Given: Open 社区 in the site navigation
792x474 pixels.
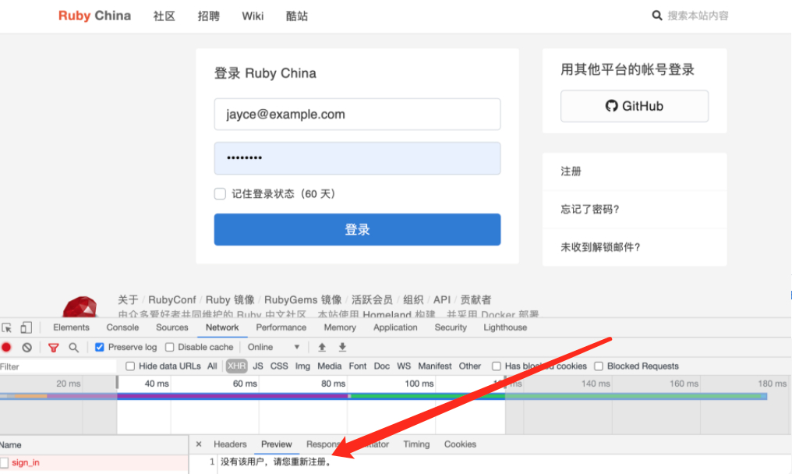Looking at the screenshot, I should pos(164,16).
